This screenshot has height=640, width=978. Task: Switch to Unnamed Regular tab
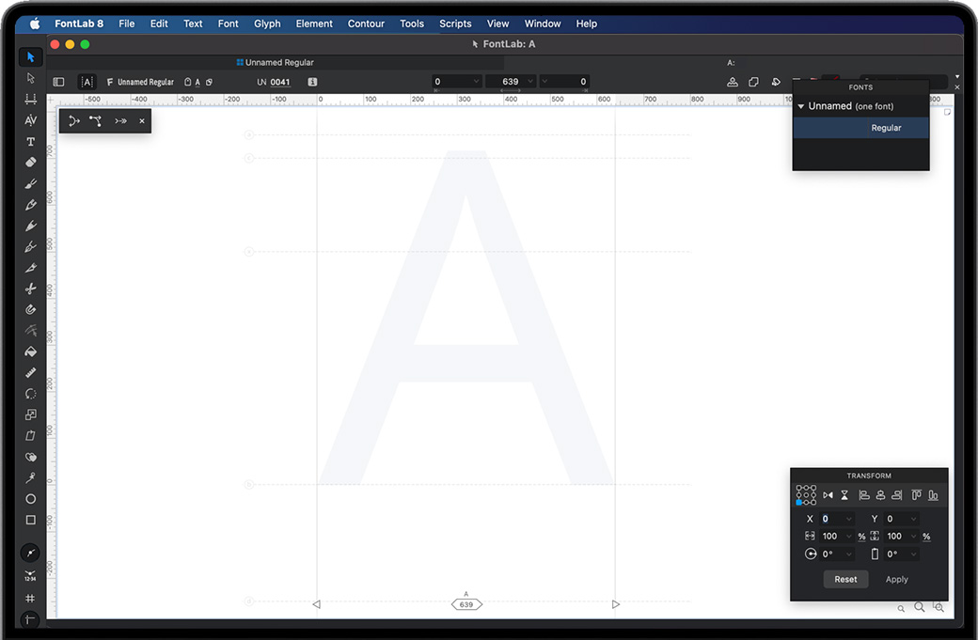275,62
